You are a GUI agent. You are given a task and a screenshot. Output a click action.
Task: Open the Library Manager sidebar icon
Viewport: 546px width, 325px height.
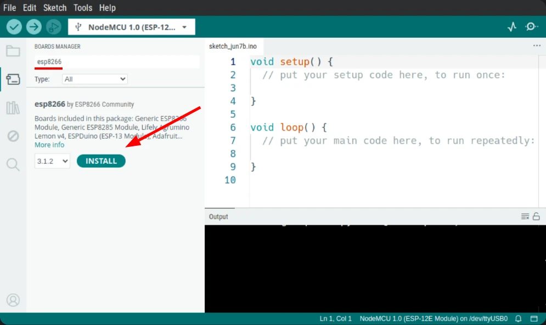point(13,107)
